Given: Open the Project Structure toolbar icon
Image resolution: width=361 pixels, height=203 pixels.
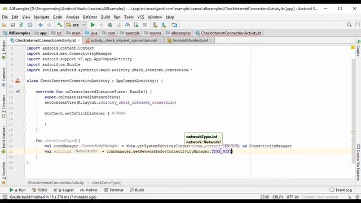Looking at the screenshot, I should (174, 25).
